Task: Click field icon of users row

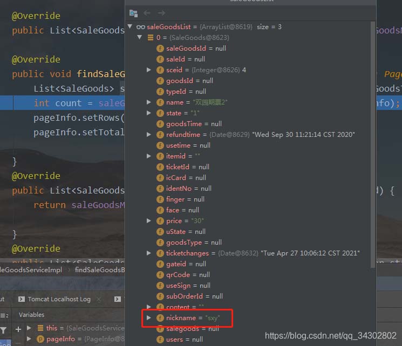Action: click(x=160, y=340)
